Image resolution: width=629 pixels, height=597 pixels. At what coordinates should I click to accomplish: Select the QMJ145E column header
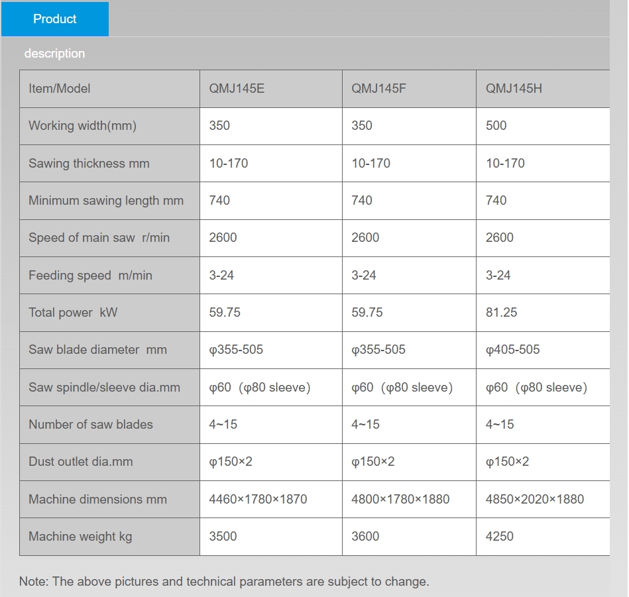[237, 89]
